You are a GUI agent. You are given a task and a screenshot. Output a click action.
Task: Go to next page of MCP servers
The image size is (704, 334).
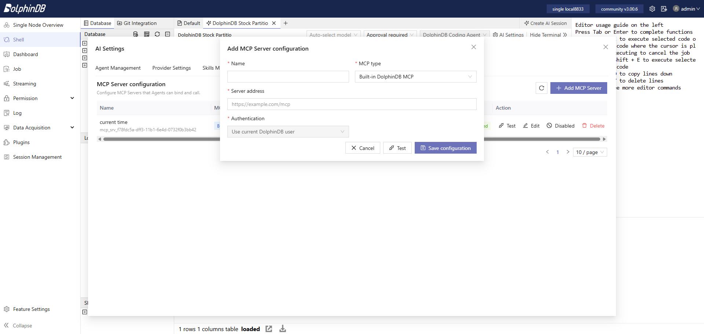(568, 152)
